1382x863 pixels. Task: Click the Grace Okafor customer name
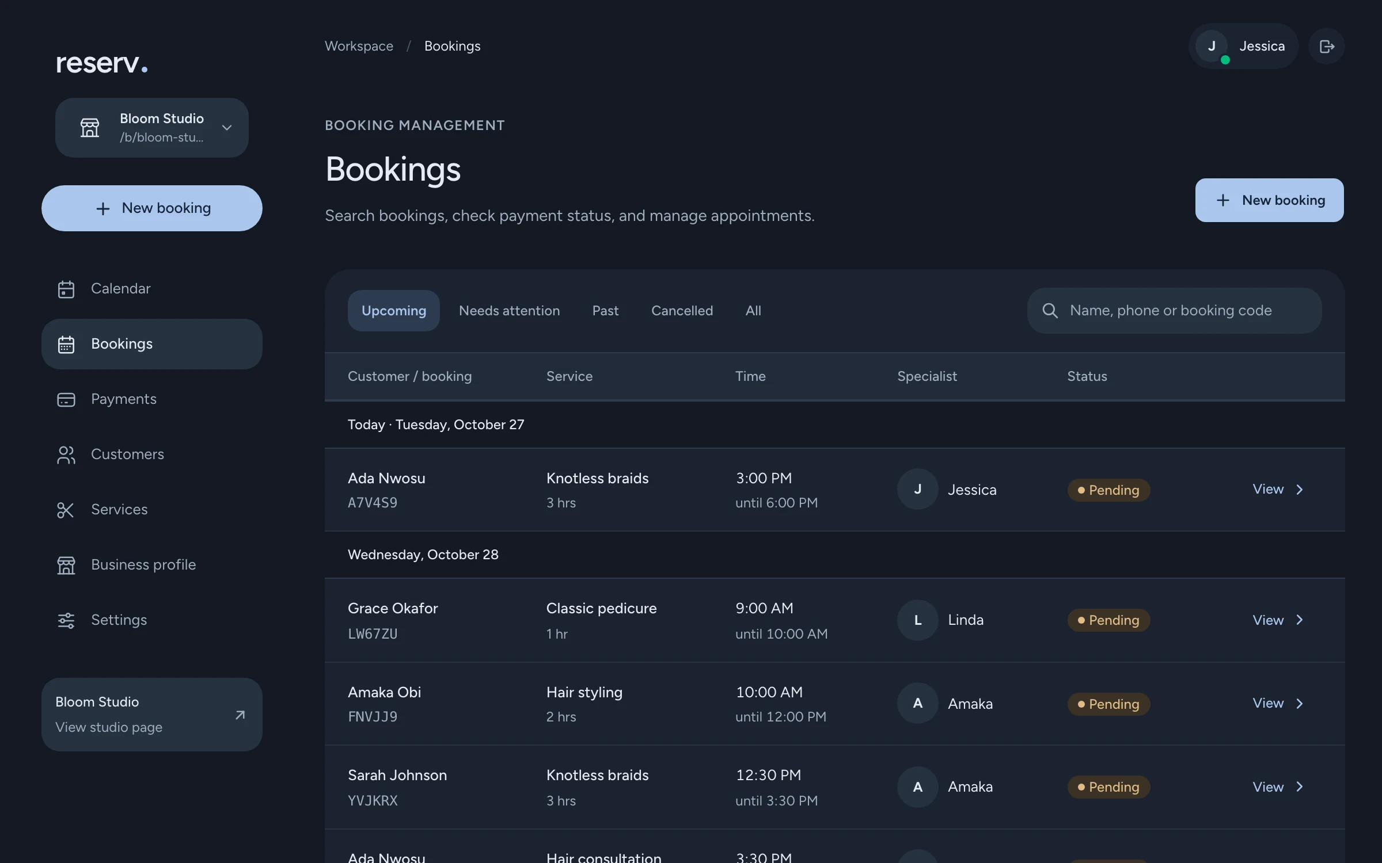tap(393, 608)
